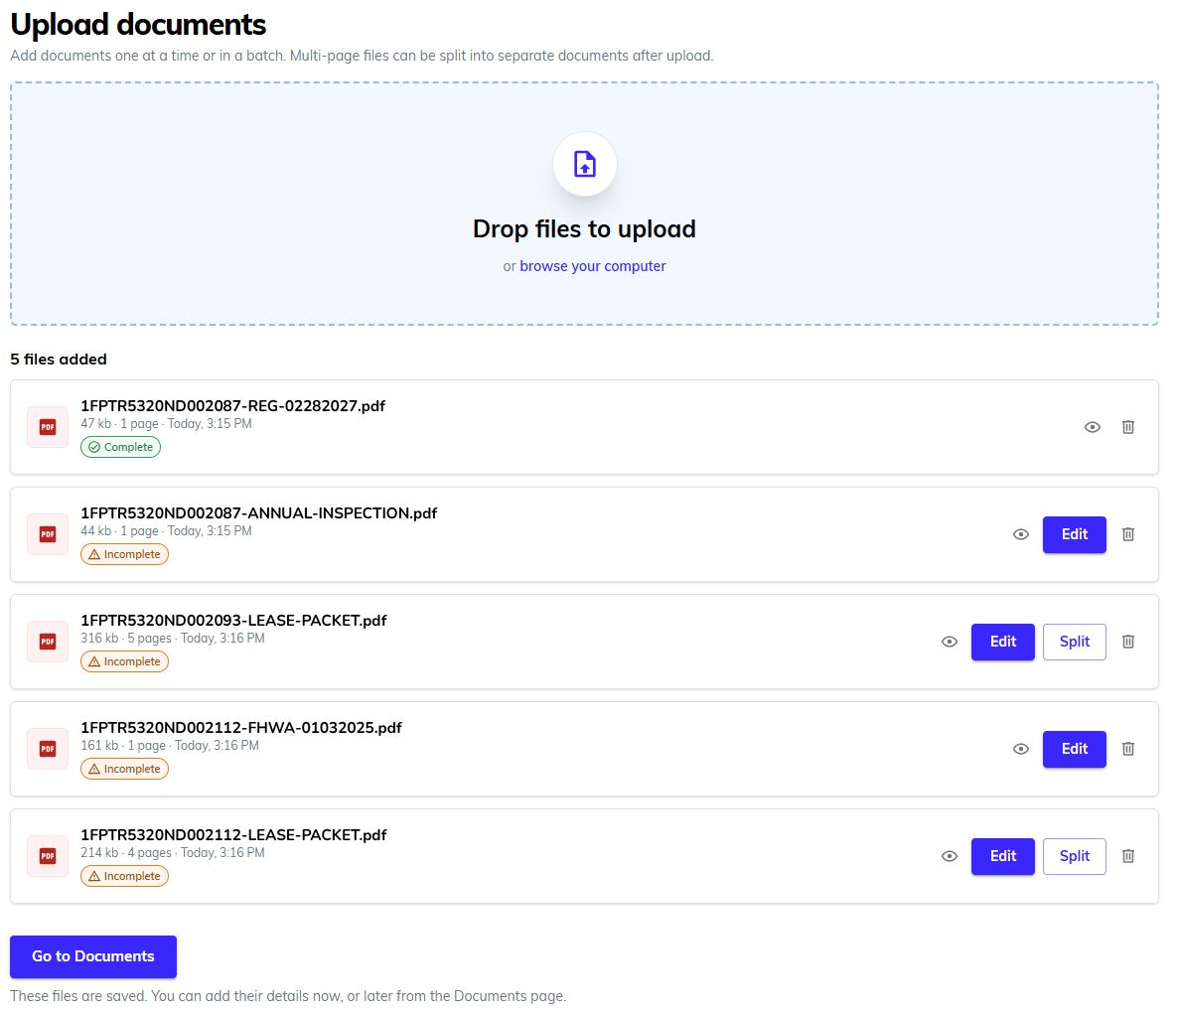
Task: Click the PDF icon of FHWA-01032025.pdf
Action: [48, 749]
